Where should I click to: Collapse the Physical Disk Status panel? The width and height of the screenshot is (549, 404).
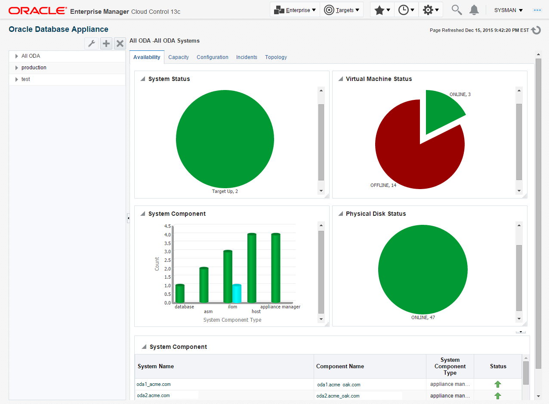(x=340, y=214)
